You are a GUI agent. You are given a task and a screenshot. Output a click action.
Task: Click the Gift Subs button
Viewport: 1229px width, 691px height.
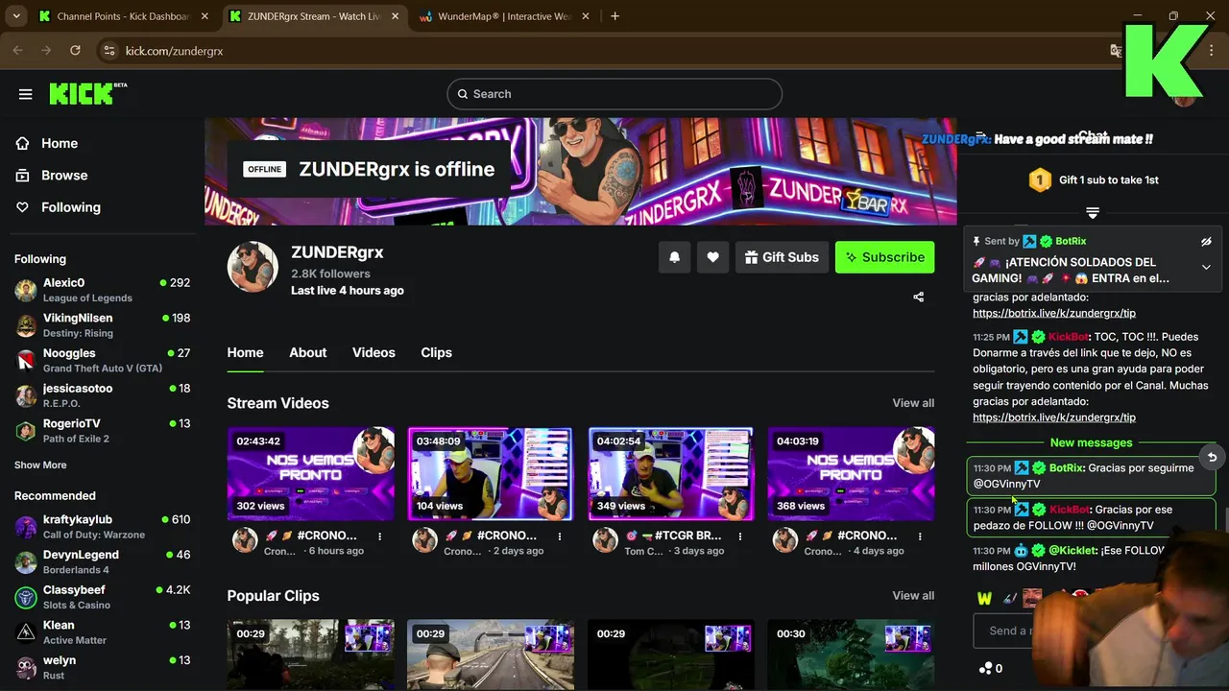[782, 257]
